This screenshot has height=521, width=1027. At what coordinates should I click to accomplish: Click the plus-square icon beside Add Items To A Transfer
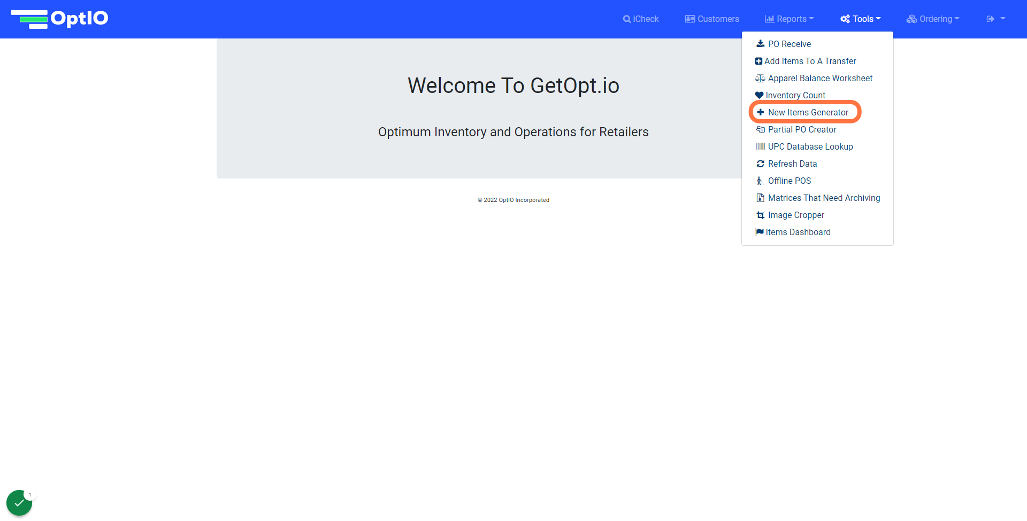point(758,61)
